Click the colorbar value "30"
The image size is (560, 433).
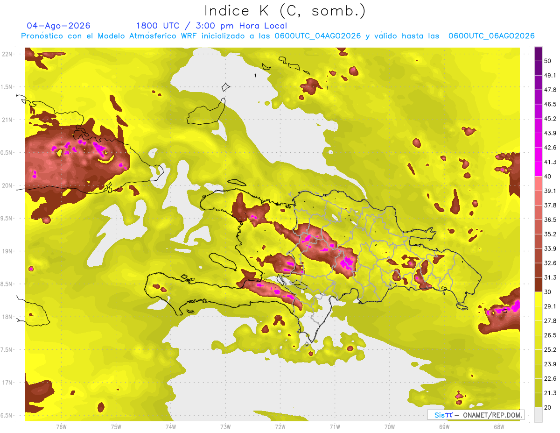[x=548, y=292]
